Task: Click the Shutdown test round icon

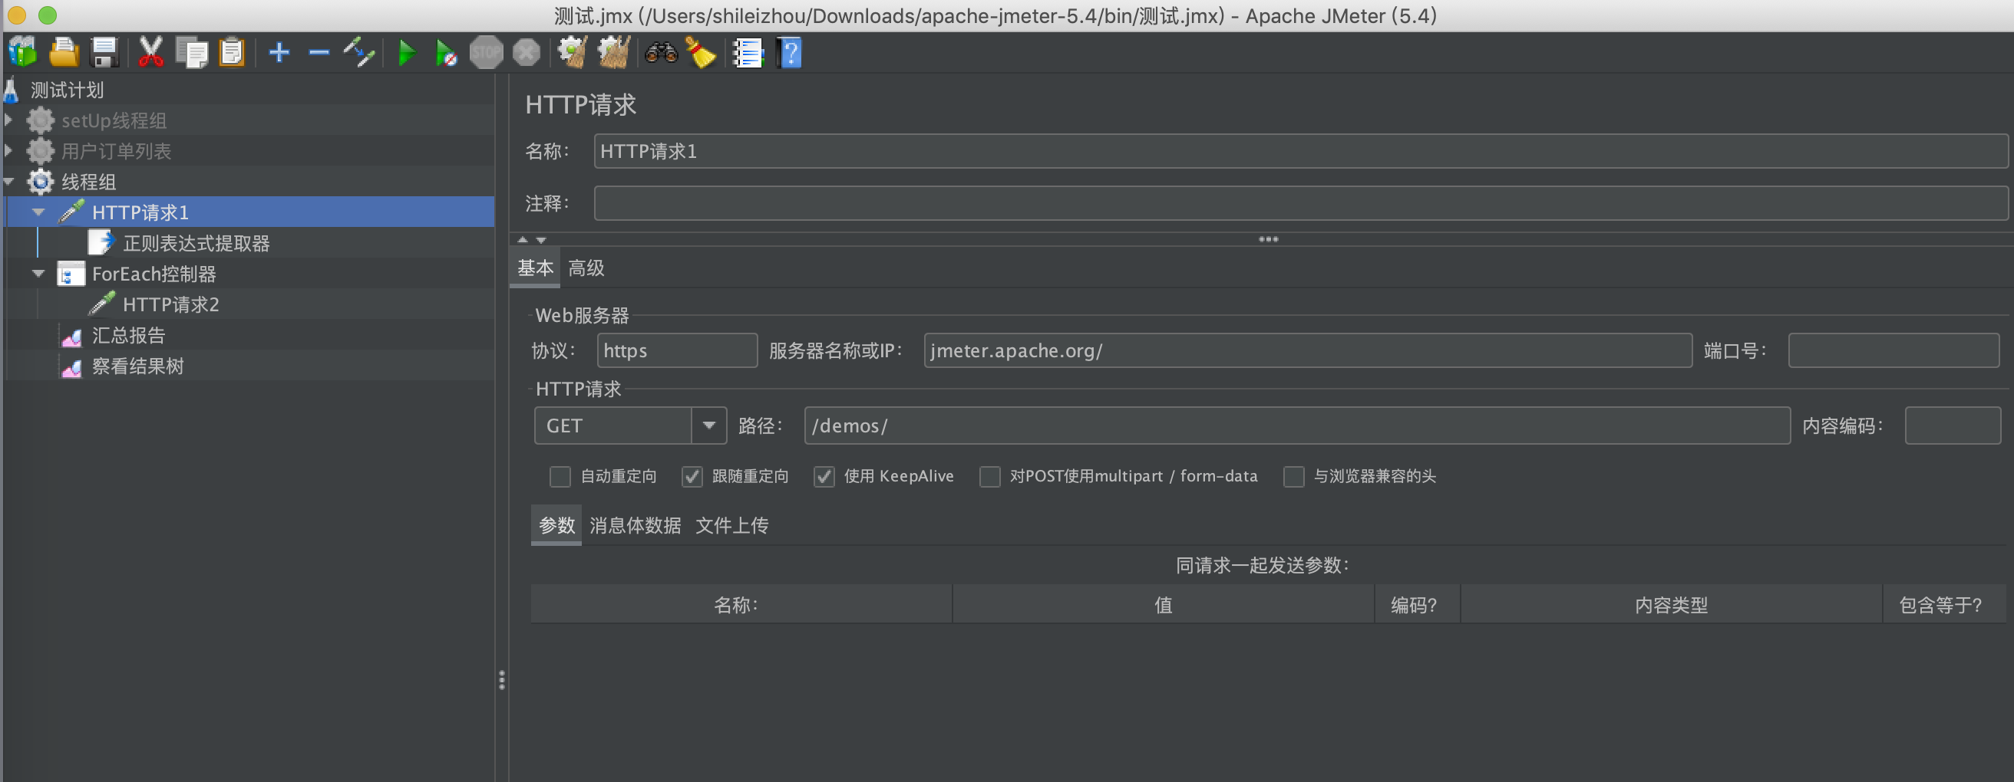Action: [527, 52]
